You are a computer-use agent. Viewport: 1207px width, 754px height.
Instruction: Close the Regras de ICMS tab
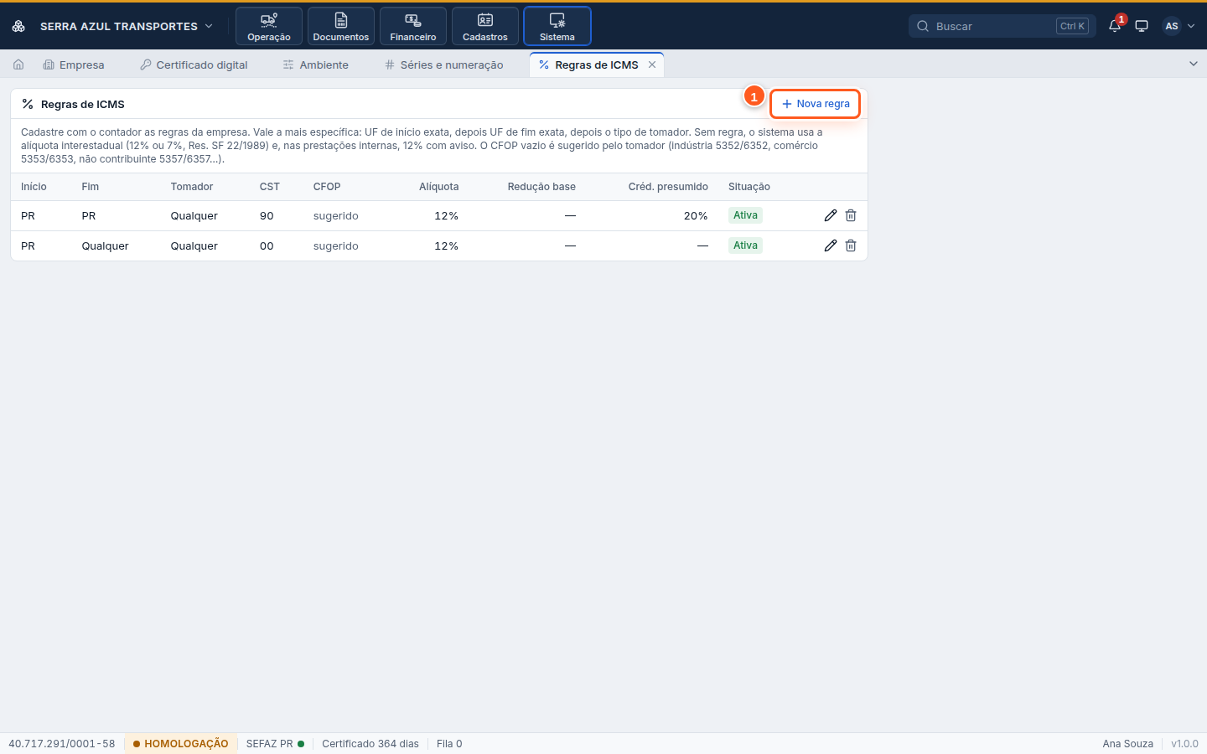point(652,65)
